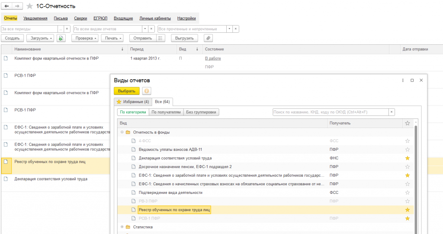Click the yellow Выбрать button
The height and width of the screenshot is (234, 443).
127,91
